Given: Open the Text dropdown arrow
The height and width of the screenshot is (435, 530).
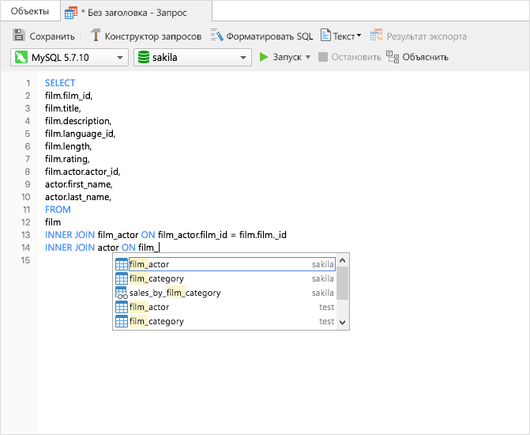Looking at the screenshot, I should 359,36.
